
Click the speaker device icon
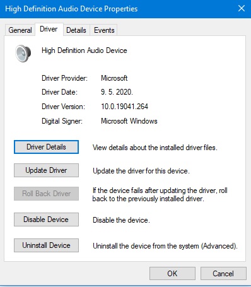23,54
